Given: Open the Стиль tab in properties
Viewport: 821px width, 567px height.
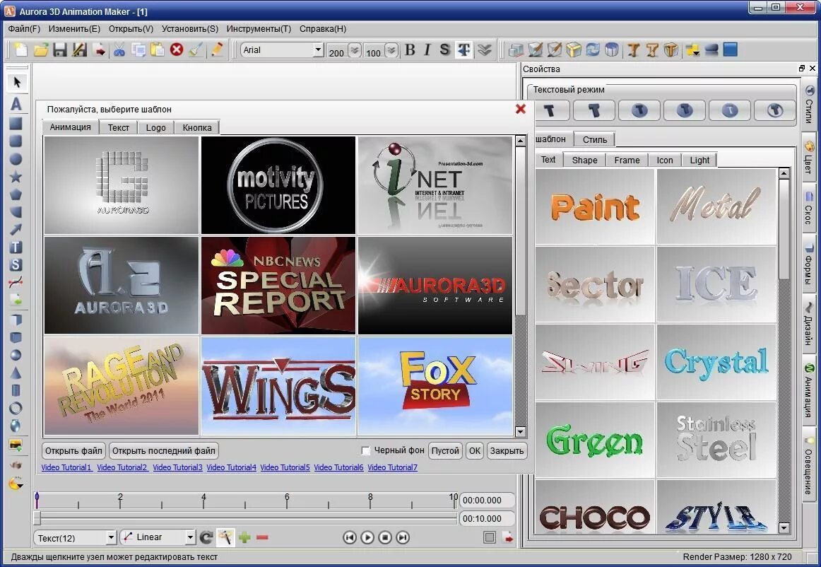Looking at the screenshot, I should coord(594,139).
